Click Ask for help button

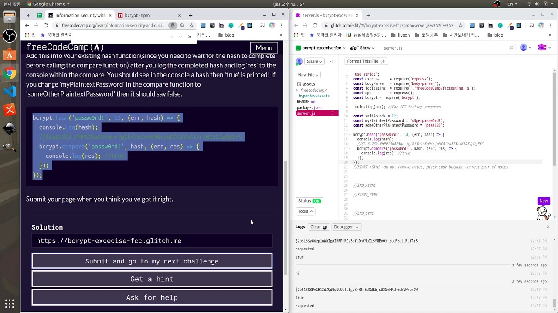tap(152, 298)
